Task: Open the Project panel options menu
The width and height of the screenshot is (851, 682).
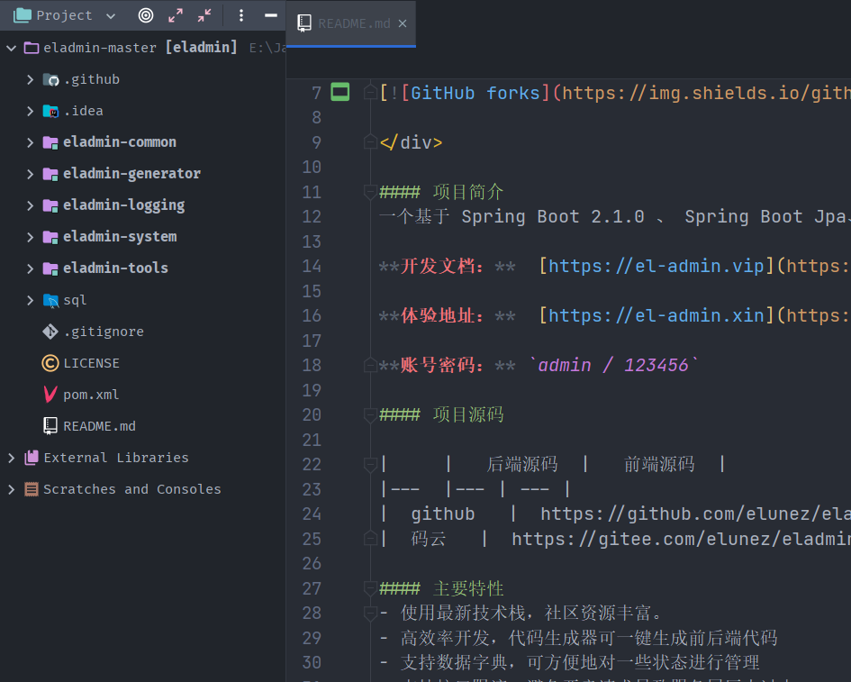Action: click(241, 15)
